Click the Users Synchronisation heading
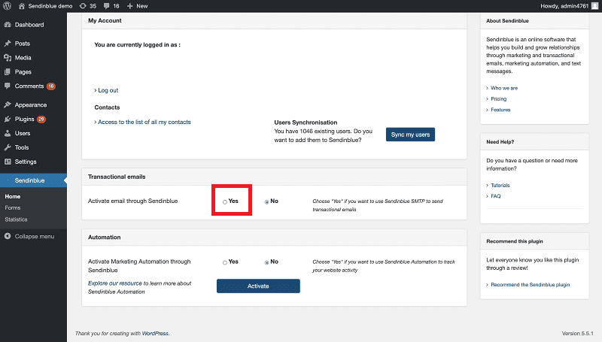 coord(306,123)
